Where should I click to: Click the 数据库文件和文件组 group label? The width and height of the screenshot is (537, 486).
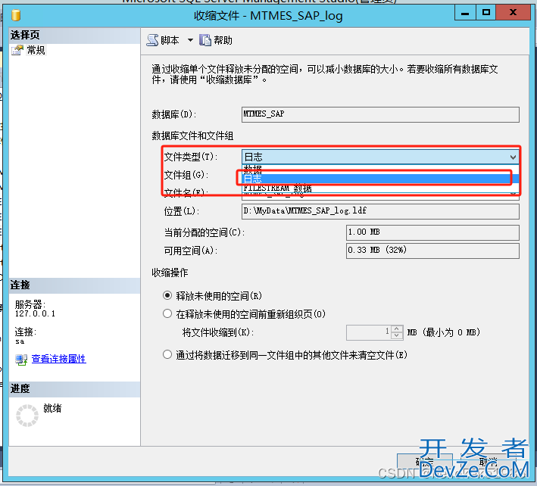pos(192,136)
